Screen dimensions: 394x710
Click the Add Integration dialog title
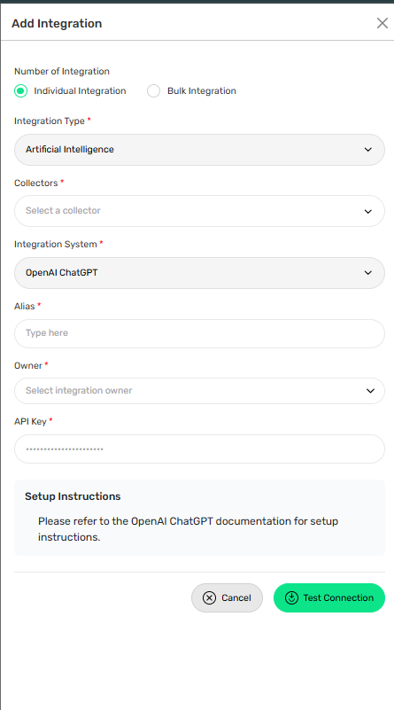click(57, 24)
